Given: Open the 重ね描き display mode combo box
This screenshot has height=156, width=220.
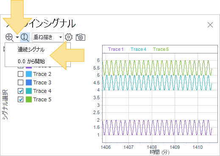Looking at the screenshot, I should pyautogui.click(x=47, y=37).
